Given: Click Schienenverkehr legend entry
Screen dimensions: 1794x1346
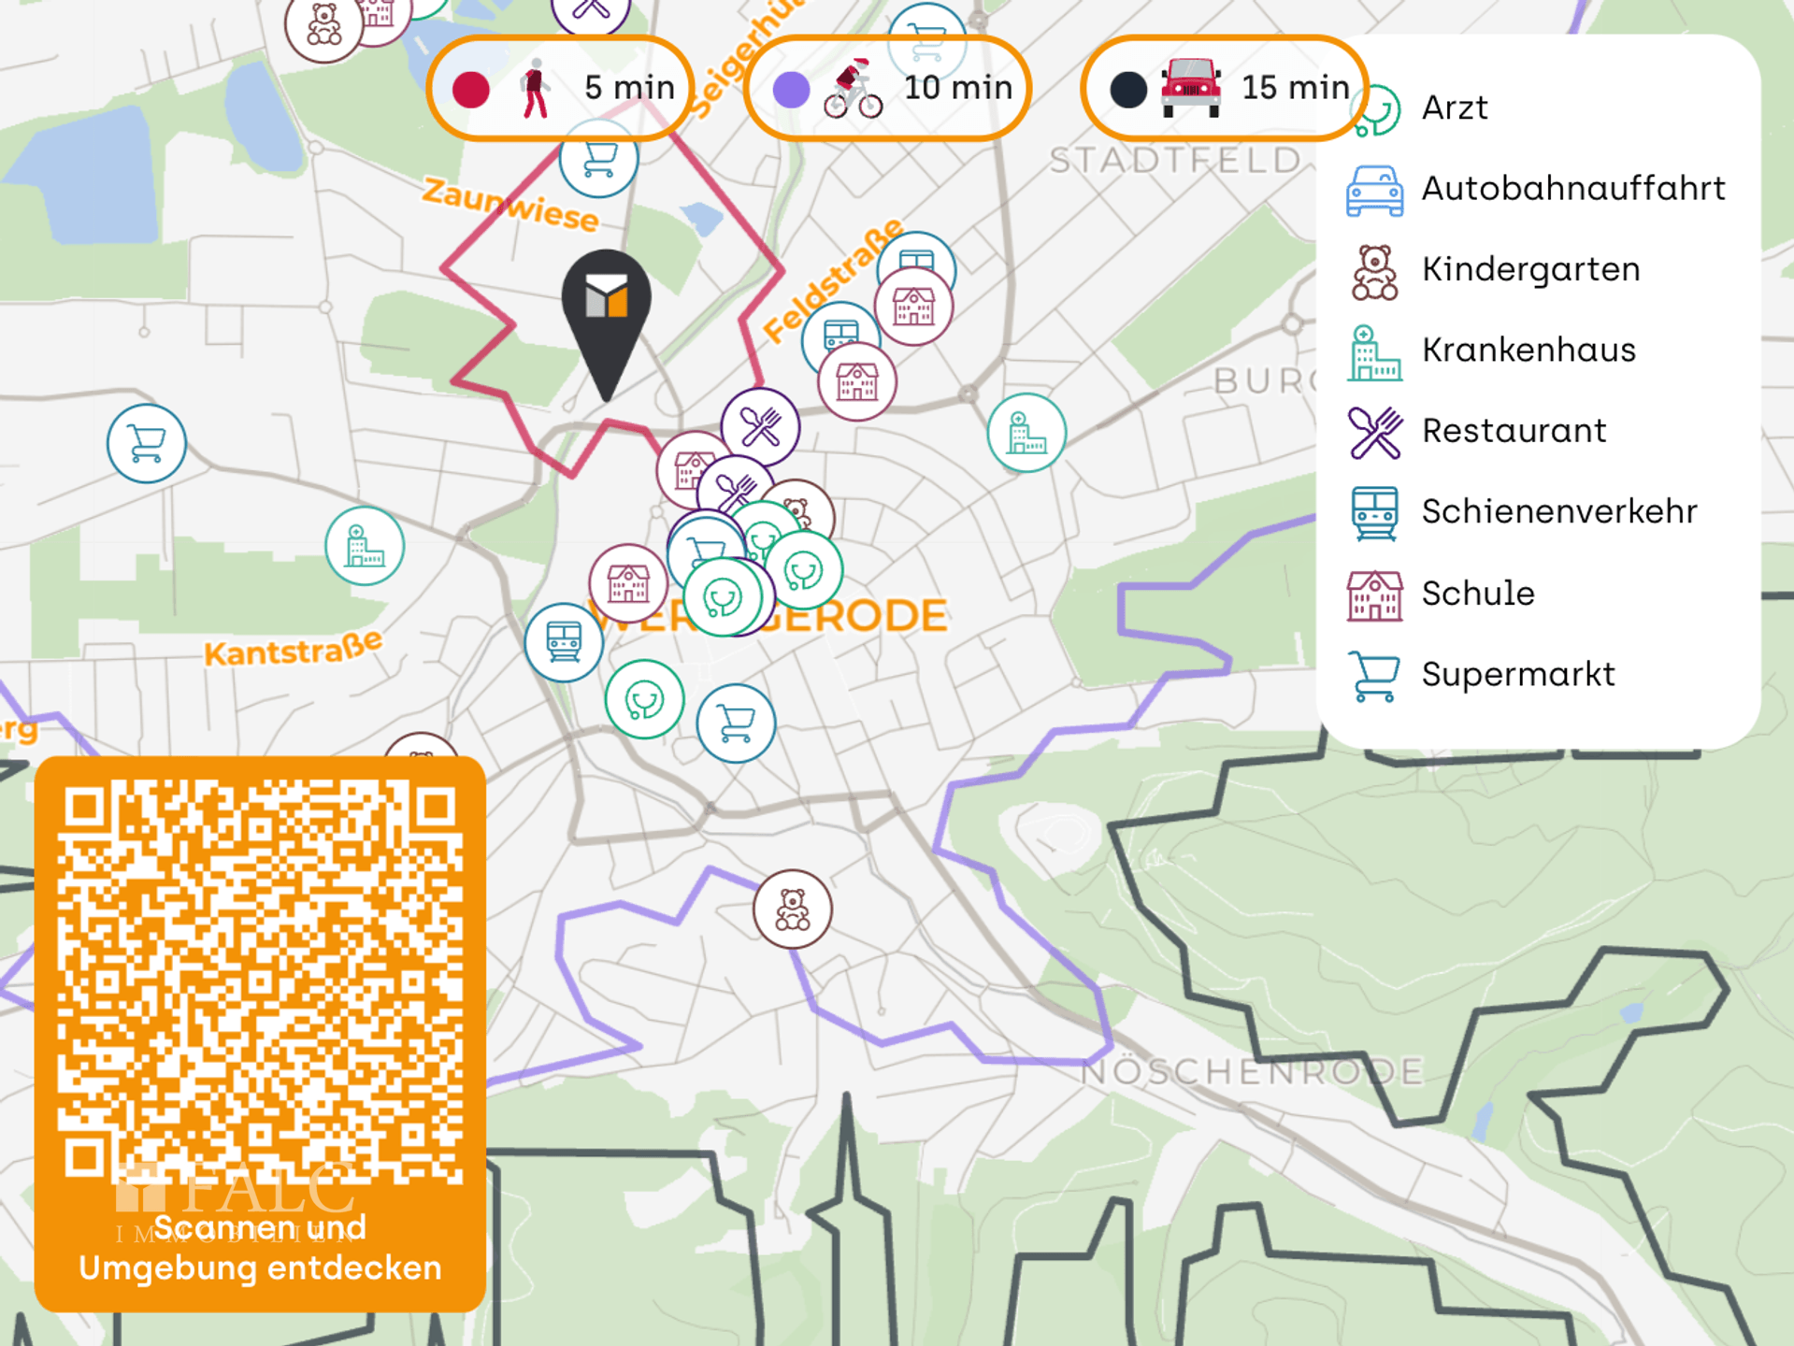Looking at the screenshot, I should pos(1558,512).
